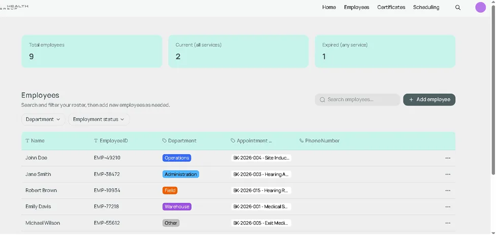Open the BK-2026-003 Hearing appointment chip

coord(261,174)
